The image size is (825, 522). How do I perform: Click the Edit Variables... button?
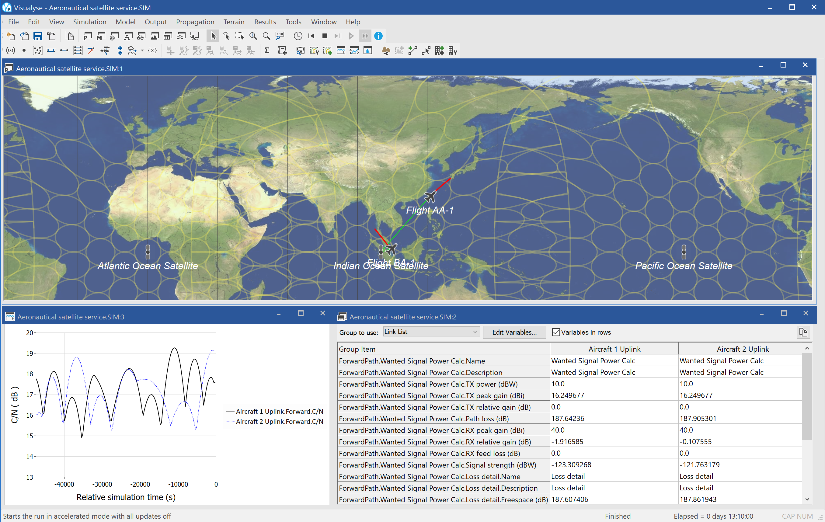tap(514, 332)
